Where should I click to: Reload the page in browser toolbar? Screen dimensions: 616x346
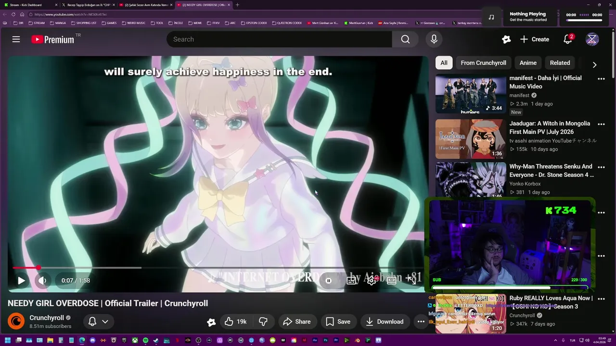(13, 14)
